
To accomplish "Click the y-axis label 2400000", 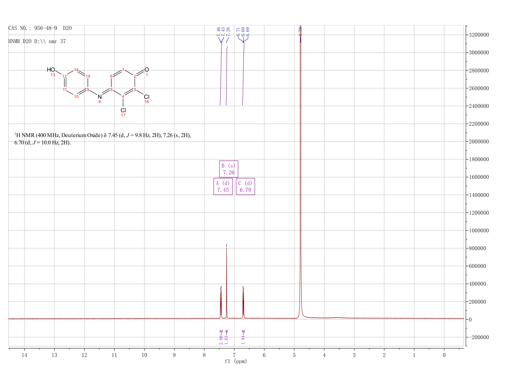I will (x=478, y=106).
